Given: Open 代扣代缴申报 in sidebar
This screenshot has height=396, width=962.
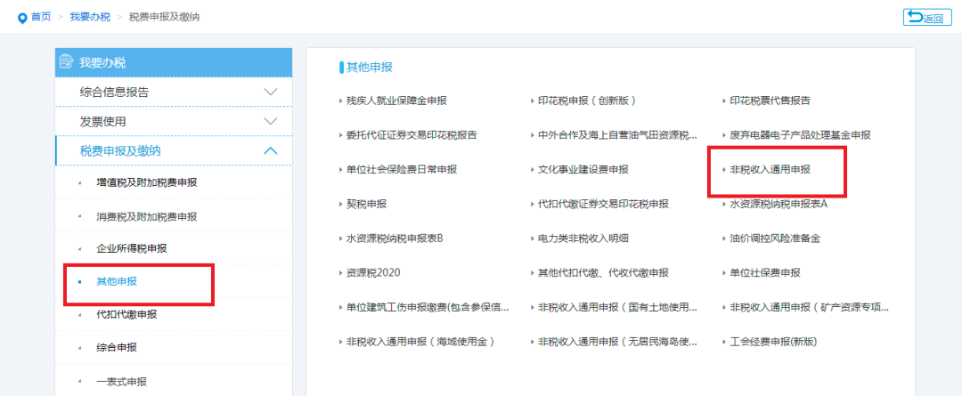Looking at the screenshot, I should pyautogui.click(x=126, y=314).
